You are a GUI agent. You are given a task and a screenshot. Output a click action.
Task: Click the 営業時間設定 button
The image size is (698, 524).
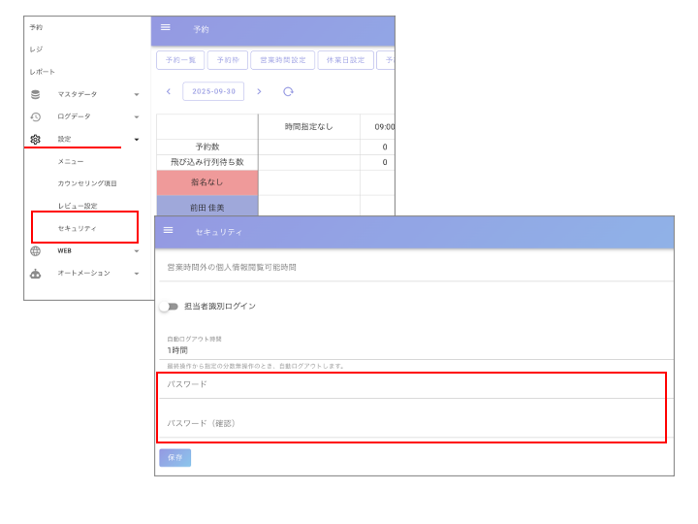coord(282,60)
